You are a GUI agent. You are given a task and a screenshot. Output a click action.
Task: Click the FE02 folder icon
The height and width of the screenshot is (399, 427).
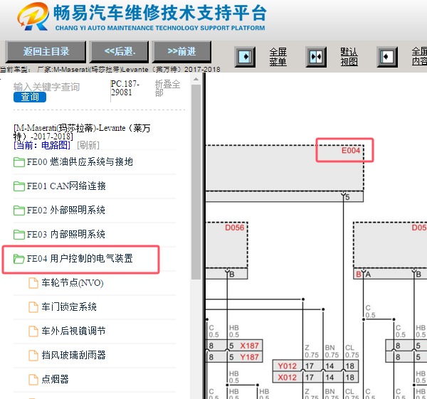[x=19, y=211]
